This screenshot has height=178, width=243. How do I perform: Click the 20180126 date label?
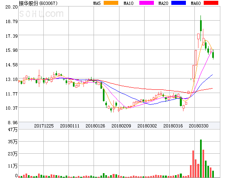95,126
